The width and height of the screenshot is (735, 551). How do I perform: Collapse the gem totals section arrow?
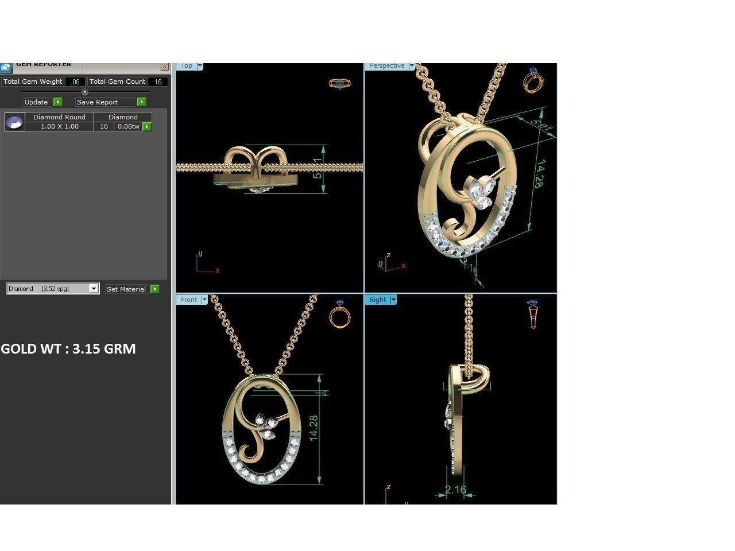point(85,92)
